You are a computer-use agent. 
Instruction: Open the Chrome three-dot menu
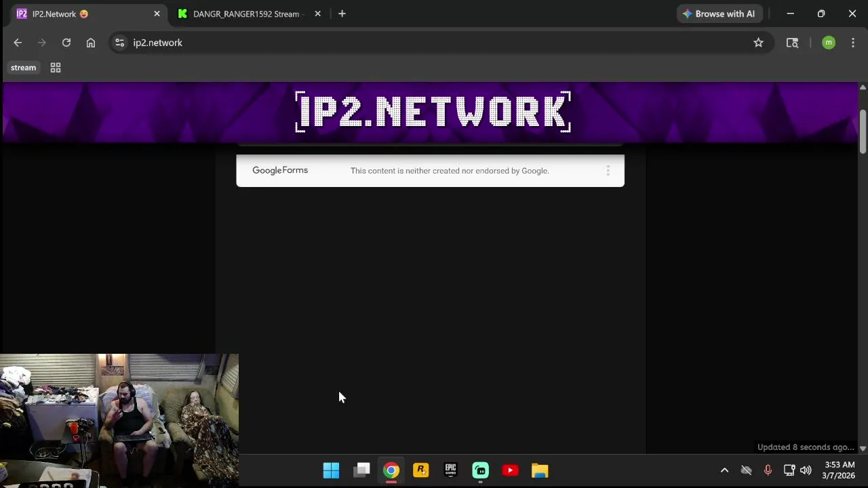[x=853, y=43]
